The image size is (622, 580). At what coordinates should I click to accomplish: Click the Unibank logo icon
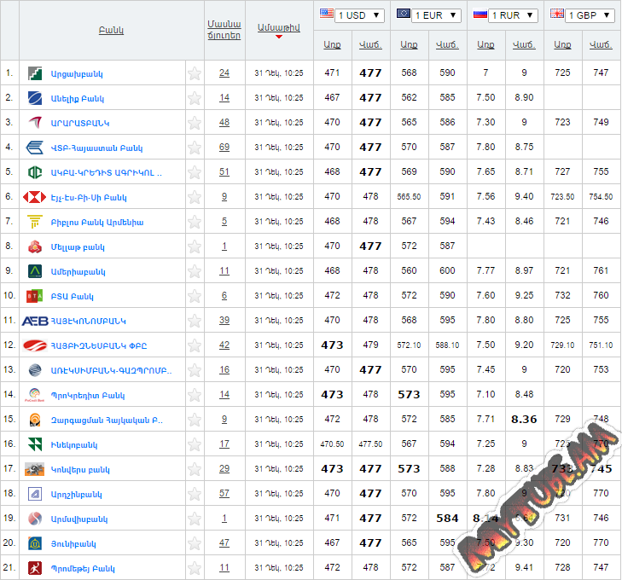click(x=35, y=543)
